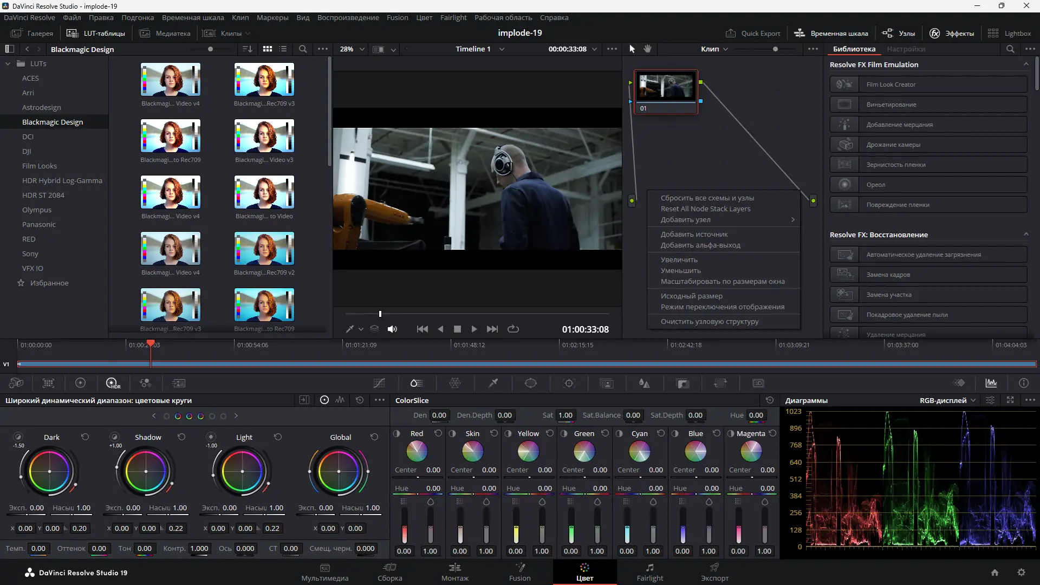This screenshot has height=585, width=1040.
Task: Open the Fusion menu in menu bar
Action: tap(397, 17)
